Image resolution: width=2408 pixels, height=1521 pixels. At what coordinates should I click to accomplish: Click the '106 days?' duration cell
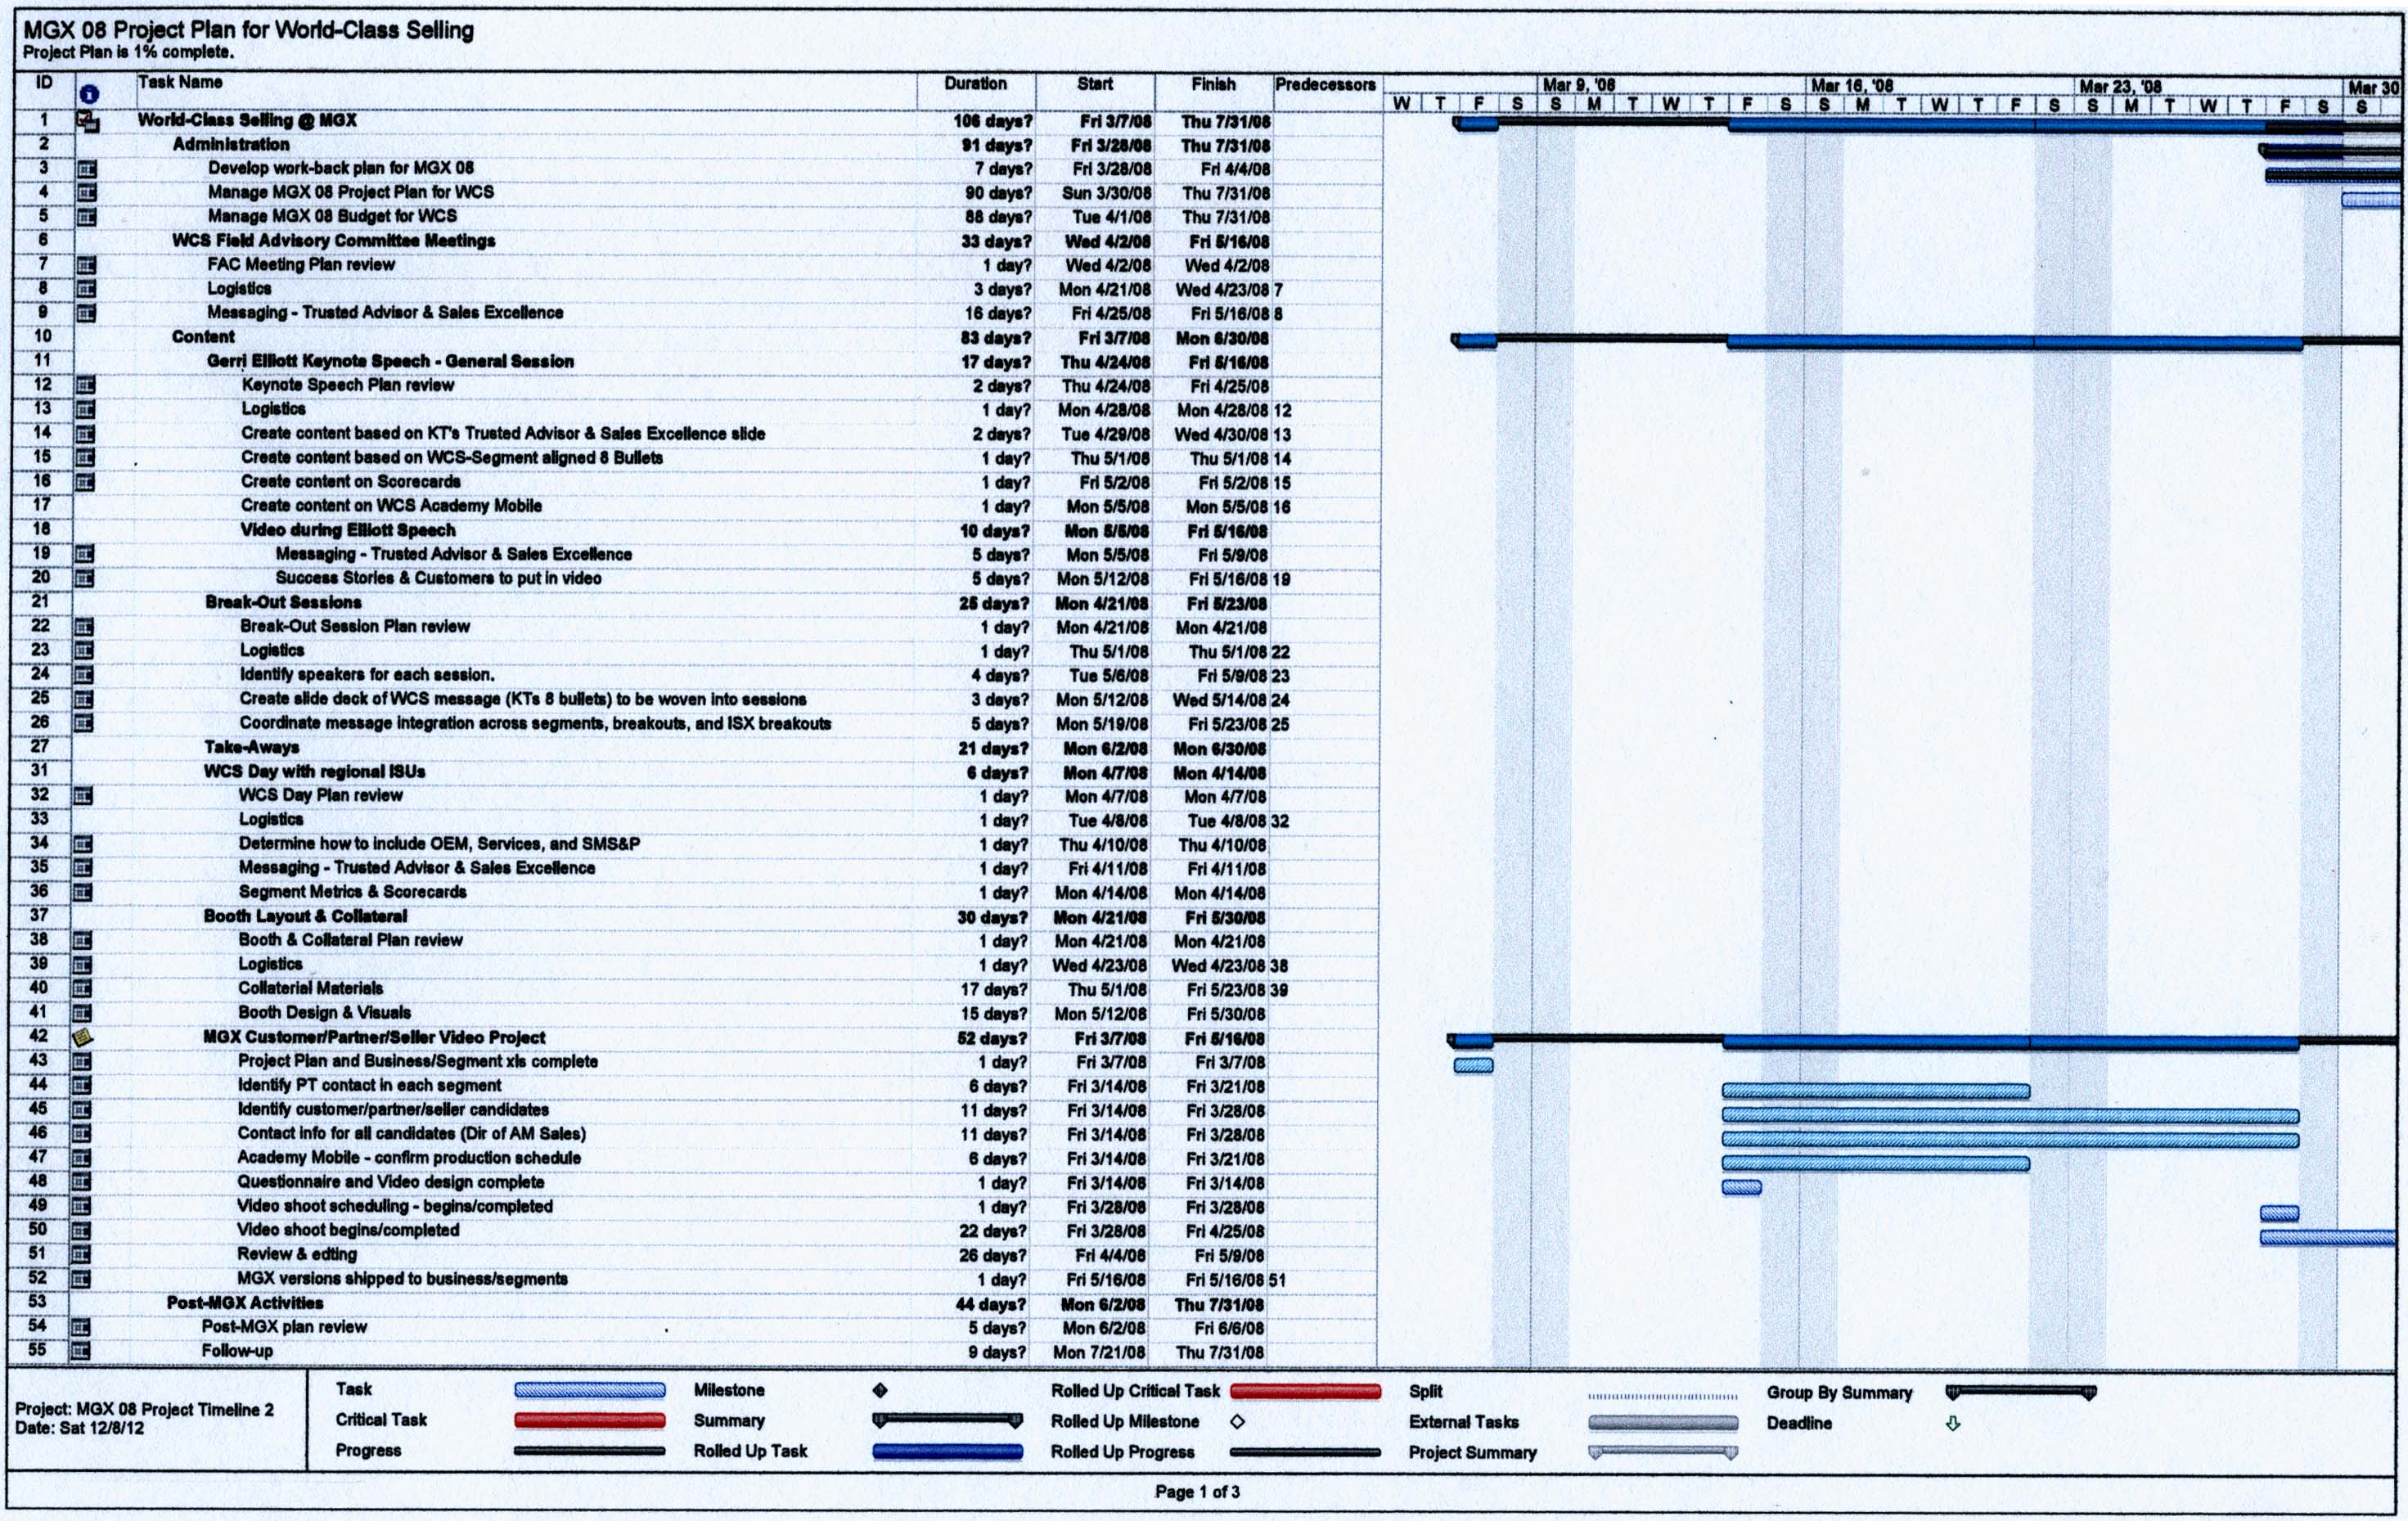(992, 122)
